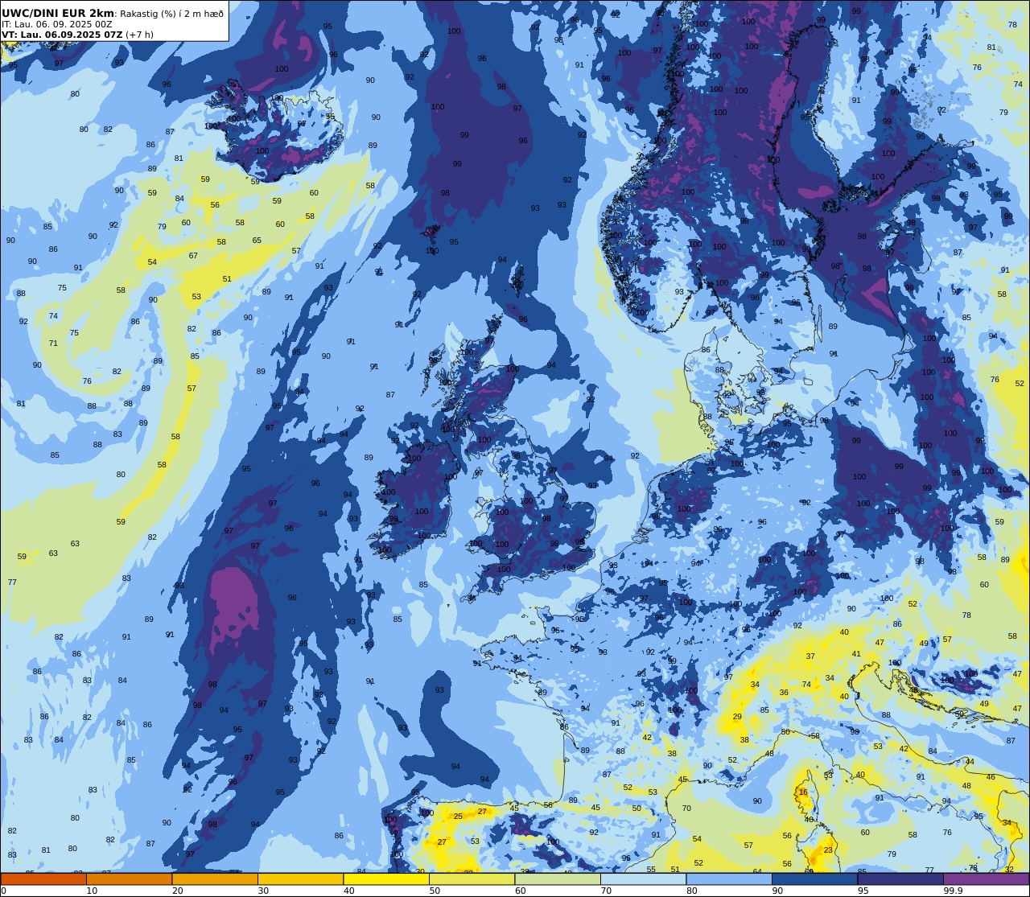The image size is (1030, 897).
Task: Click the 30–40 golden legend swatch
Action: click(300, 879)
